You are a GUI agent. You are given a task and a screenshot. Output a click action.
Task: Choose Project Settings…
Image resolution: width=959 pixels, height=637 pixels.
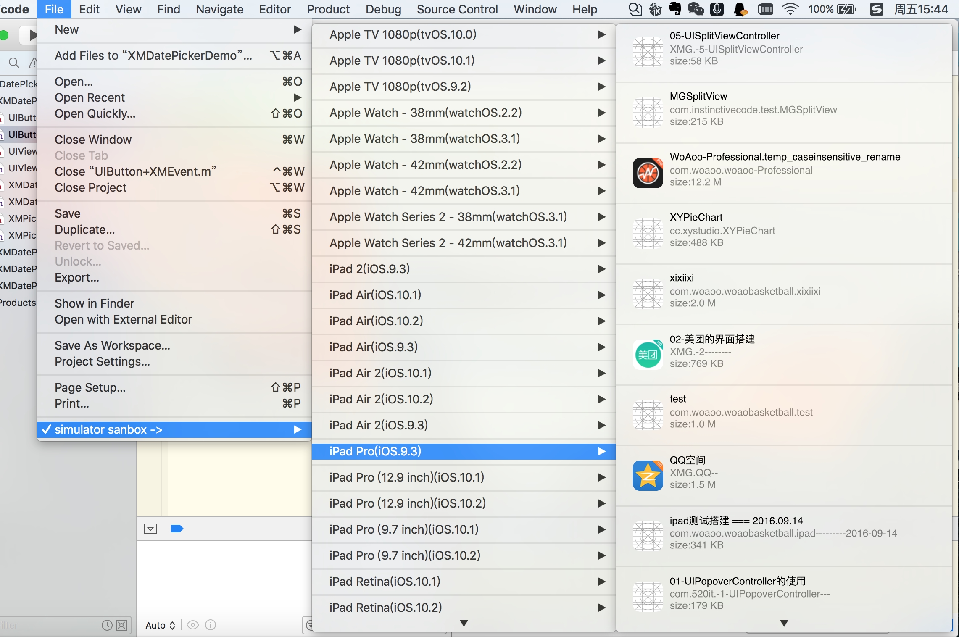(174, 361)
